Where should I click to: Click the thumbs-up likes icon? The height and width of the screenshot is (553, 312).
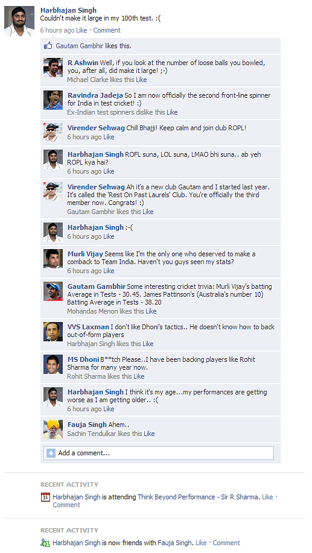click(48, 46)
